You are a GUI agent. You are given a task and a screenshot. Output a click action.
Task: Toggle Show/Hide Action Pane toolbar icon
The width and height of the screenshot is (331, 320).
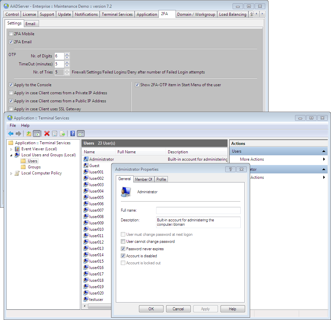81,134
